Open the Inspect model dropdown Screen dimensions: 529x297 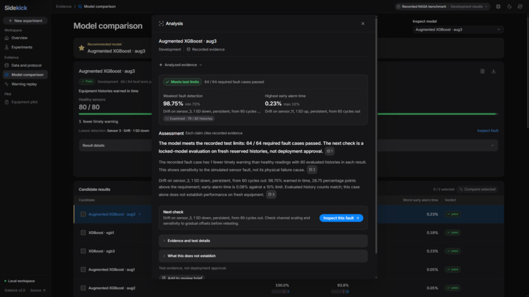[458, 30]
